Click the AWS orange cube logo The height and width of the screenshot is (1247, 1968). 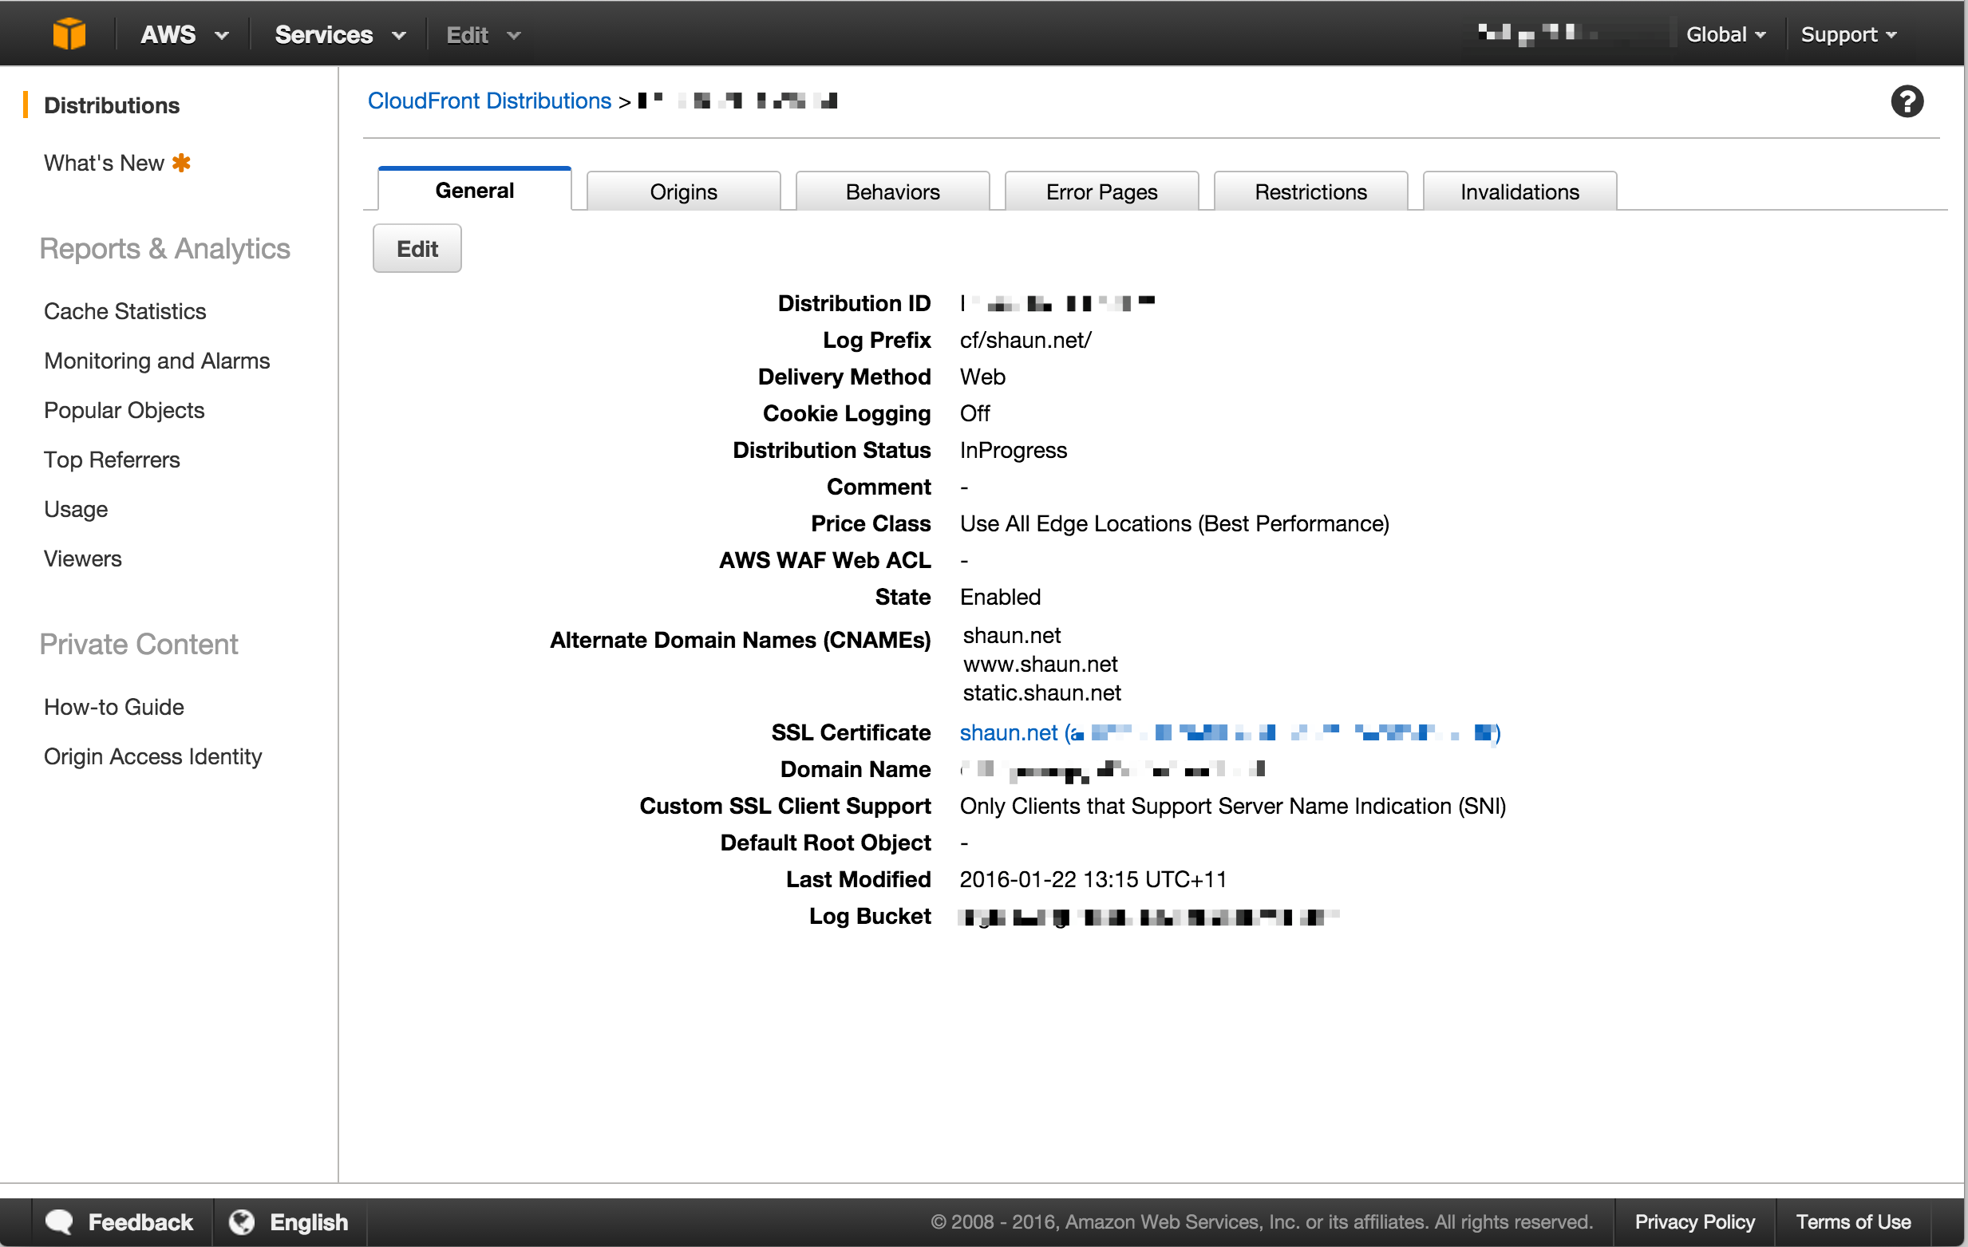click(x=69, y=34)
